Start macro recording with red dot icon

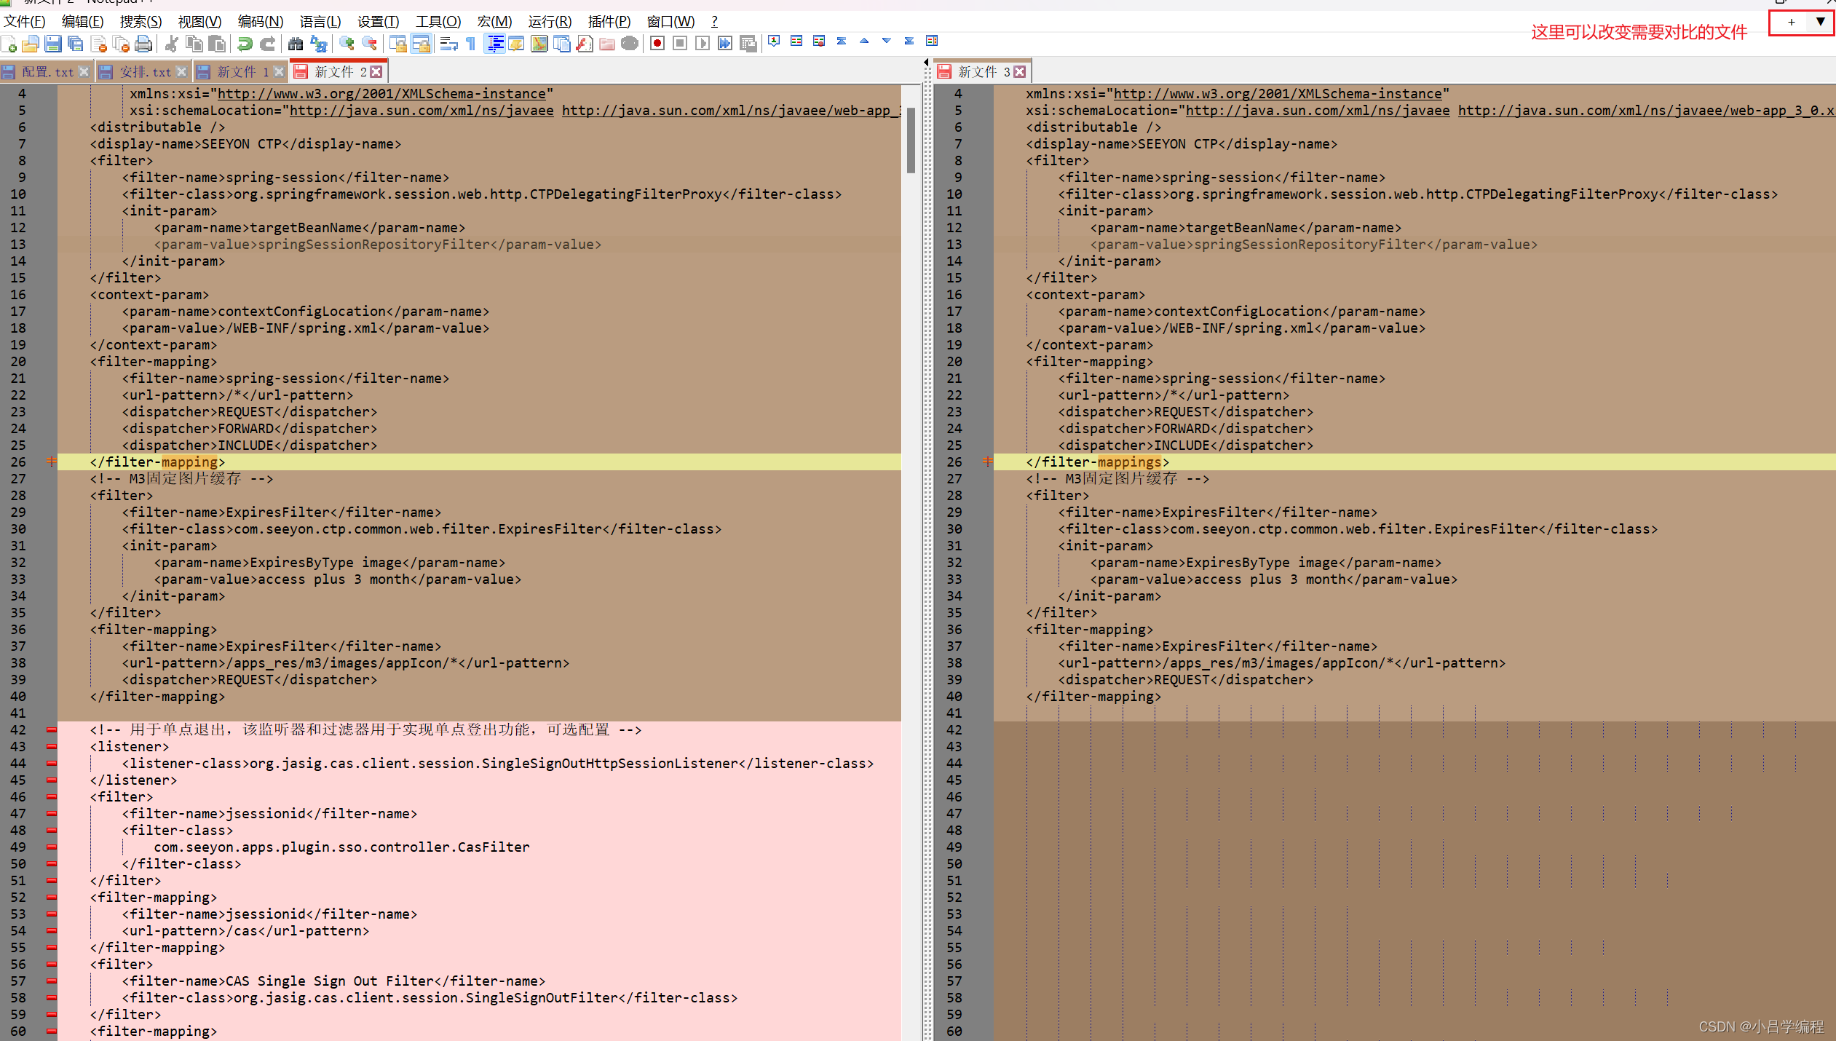(x=657, y=44)
